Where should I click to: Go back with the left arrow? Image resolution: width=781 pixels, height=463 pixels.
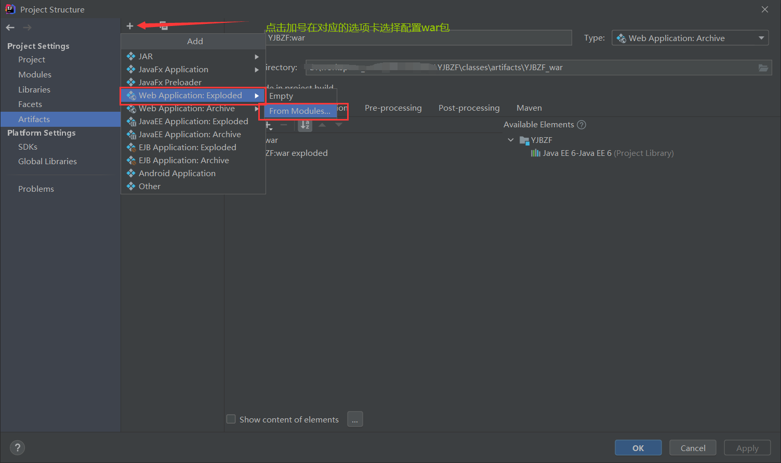coord(10,28)
